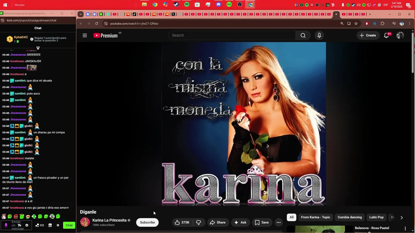Start voice search with the microphone icon
This screenshot has height=233, width=415.
tap(319, 36)
